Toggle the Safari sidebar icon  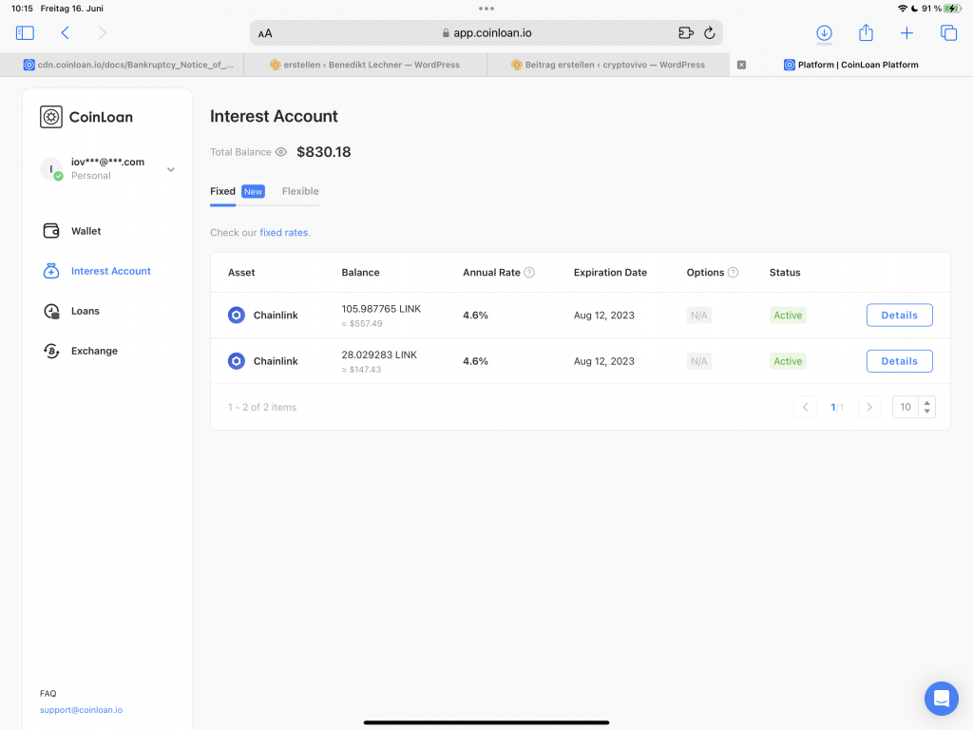25,33
